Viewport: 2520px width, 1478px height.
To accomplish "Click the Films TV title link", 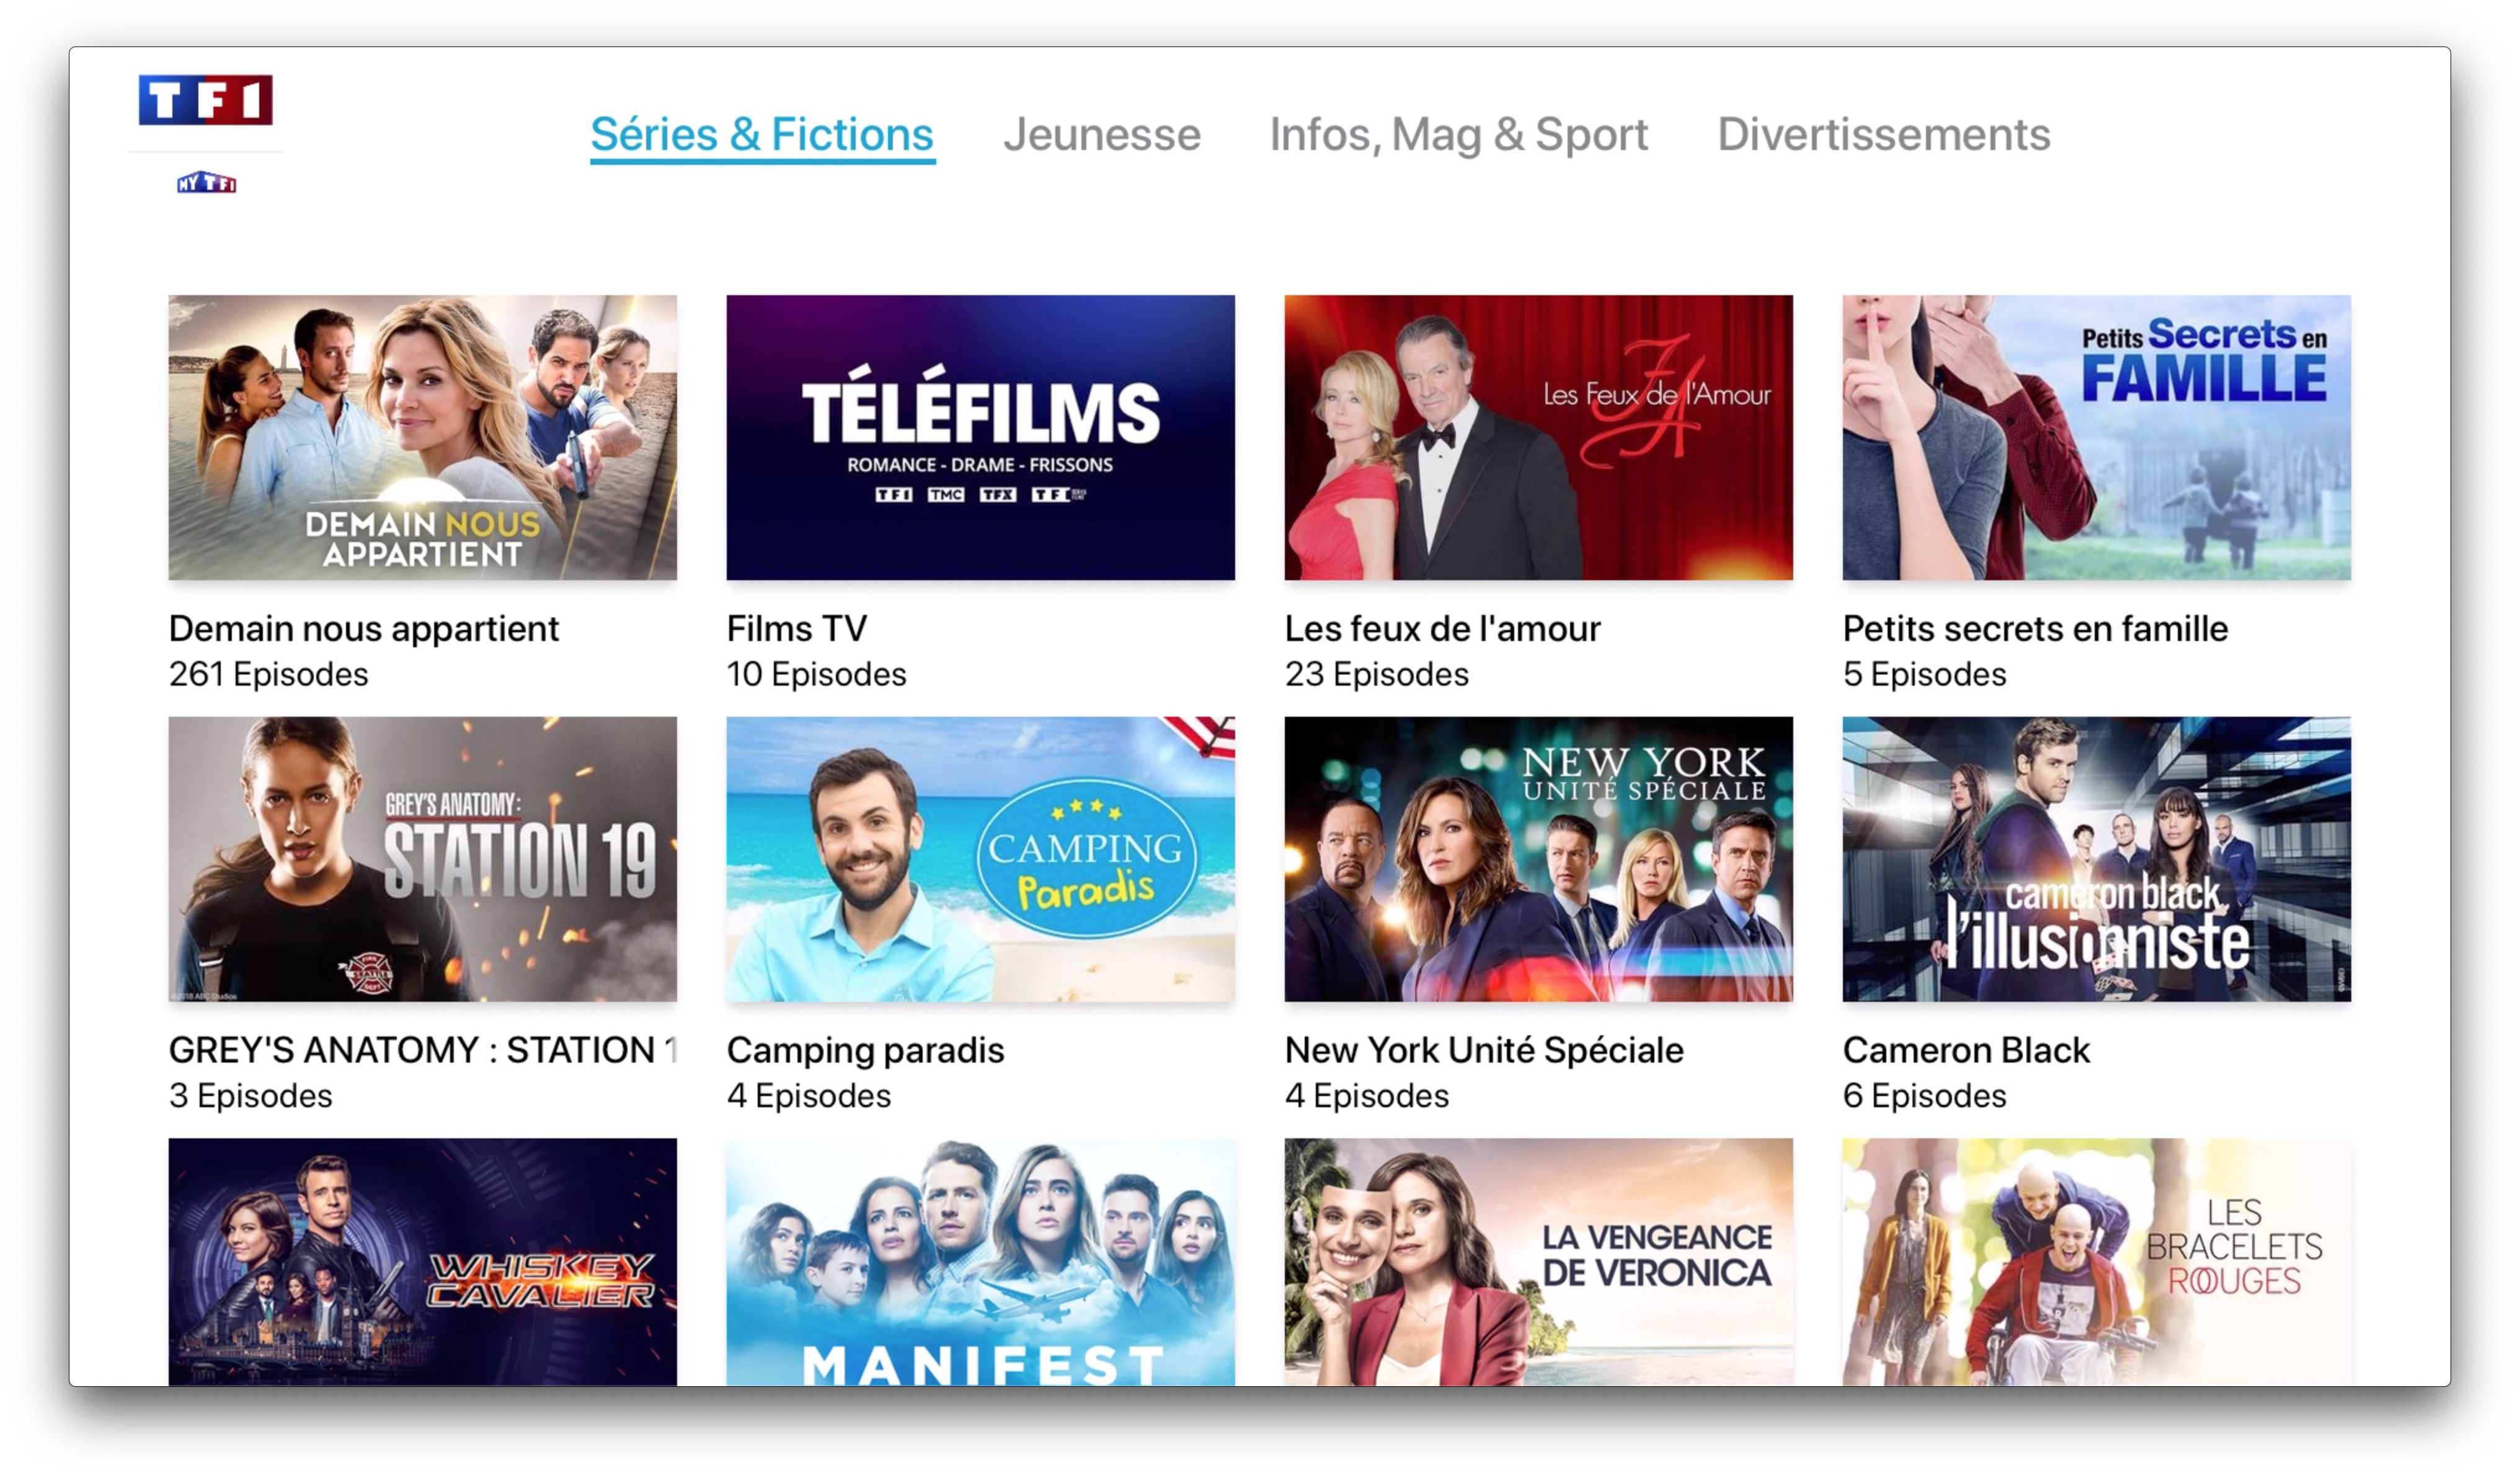I will 797,629.
